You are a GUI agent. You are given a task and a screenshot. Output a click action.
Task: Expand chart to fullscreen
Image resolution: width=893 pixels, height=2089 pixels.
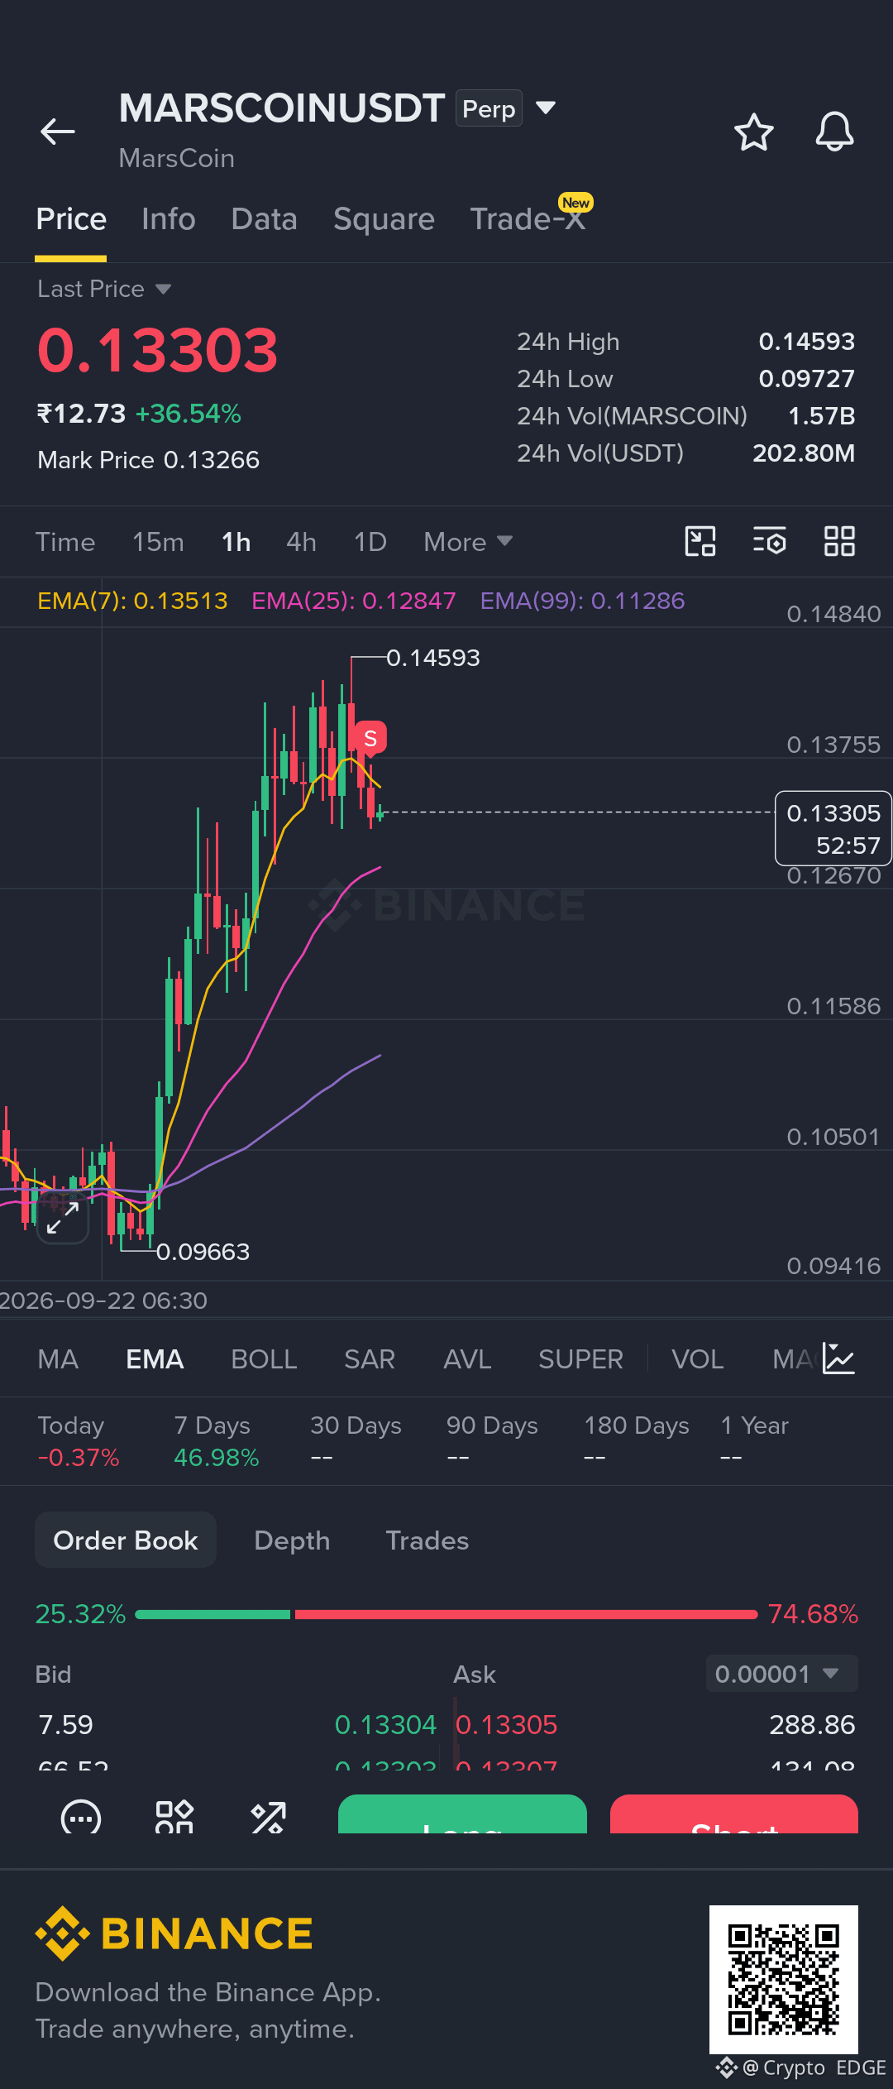(x=63, y=1218)
